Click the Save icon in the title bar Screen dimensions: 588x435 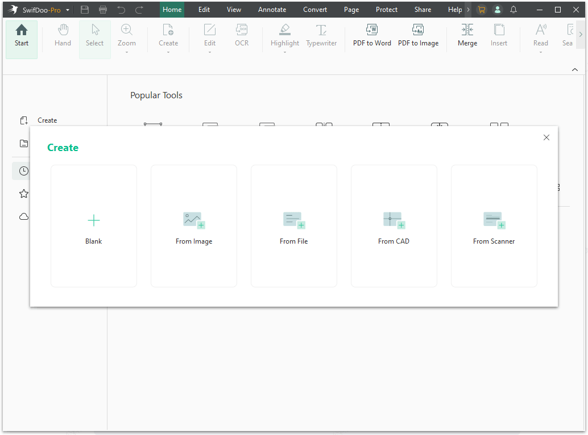(85, 9)
